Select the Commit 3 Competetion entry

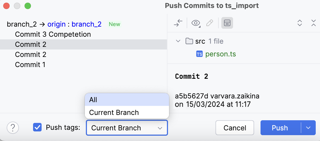(x=53, y=34)
